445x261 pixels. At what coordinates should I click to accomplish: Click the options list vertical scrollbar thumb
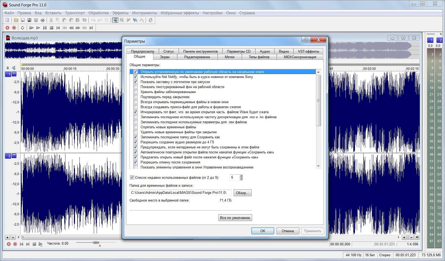(x=318, y=100)
